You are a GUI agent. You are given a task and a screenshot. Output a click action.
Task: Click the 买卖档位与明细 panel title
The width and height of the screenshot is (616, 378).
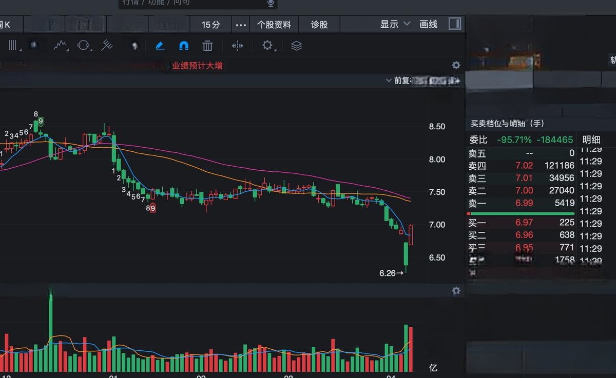pos(508,124)
